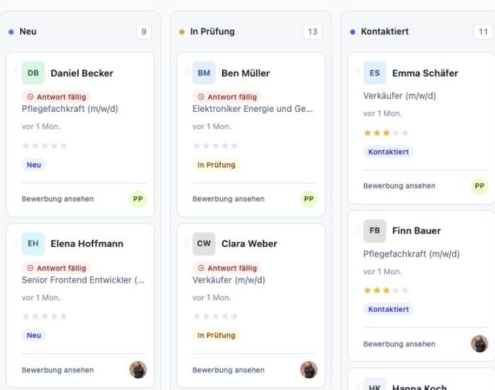Grab the drag handle on Clara Weber card
This screenshot has height=390, width=495.
click(x=186, y=242)
